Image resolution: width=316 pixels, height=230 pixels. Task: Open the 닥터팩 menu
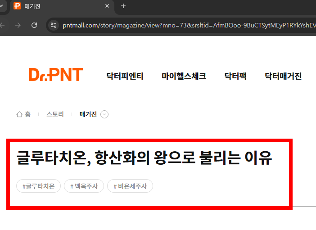coord(235,76)
